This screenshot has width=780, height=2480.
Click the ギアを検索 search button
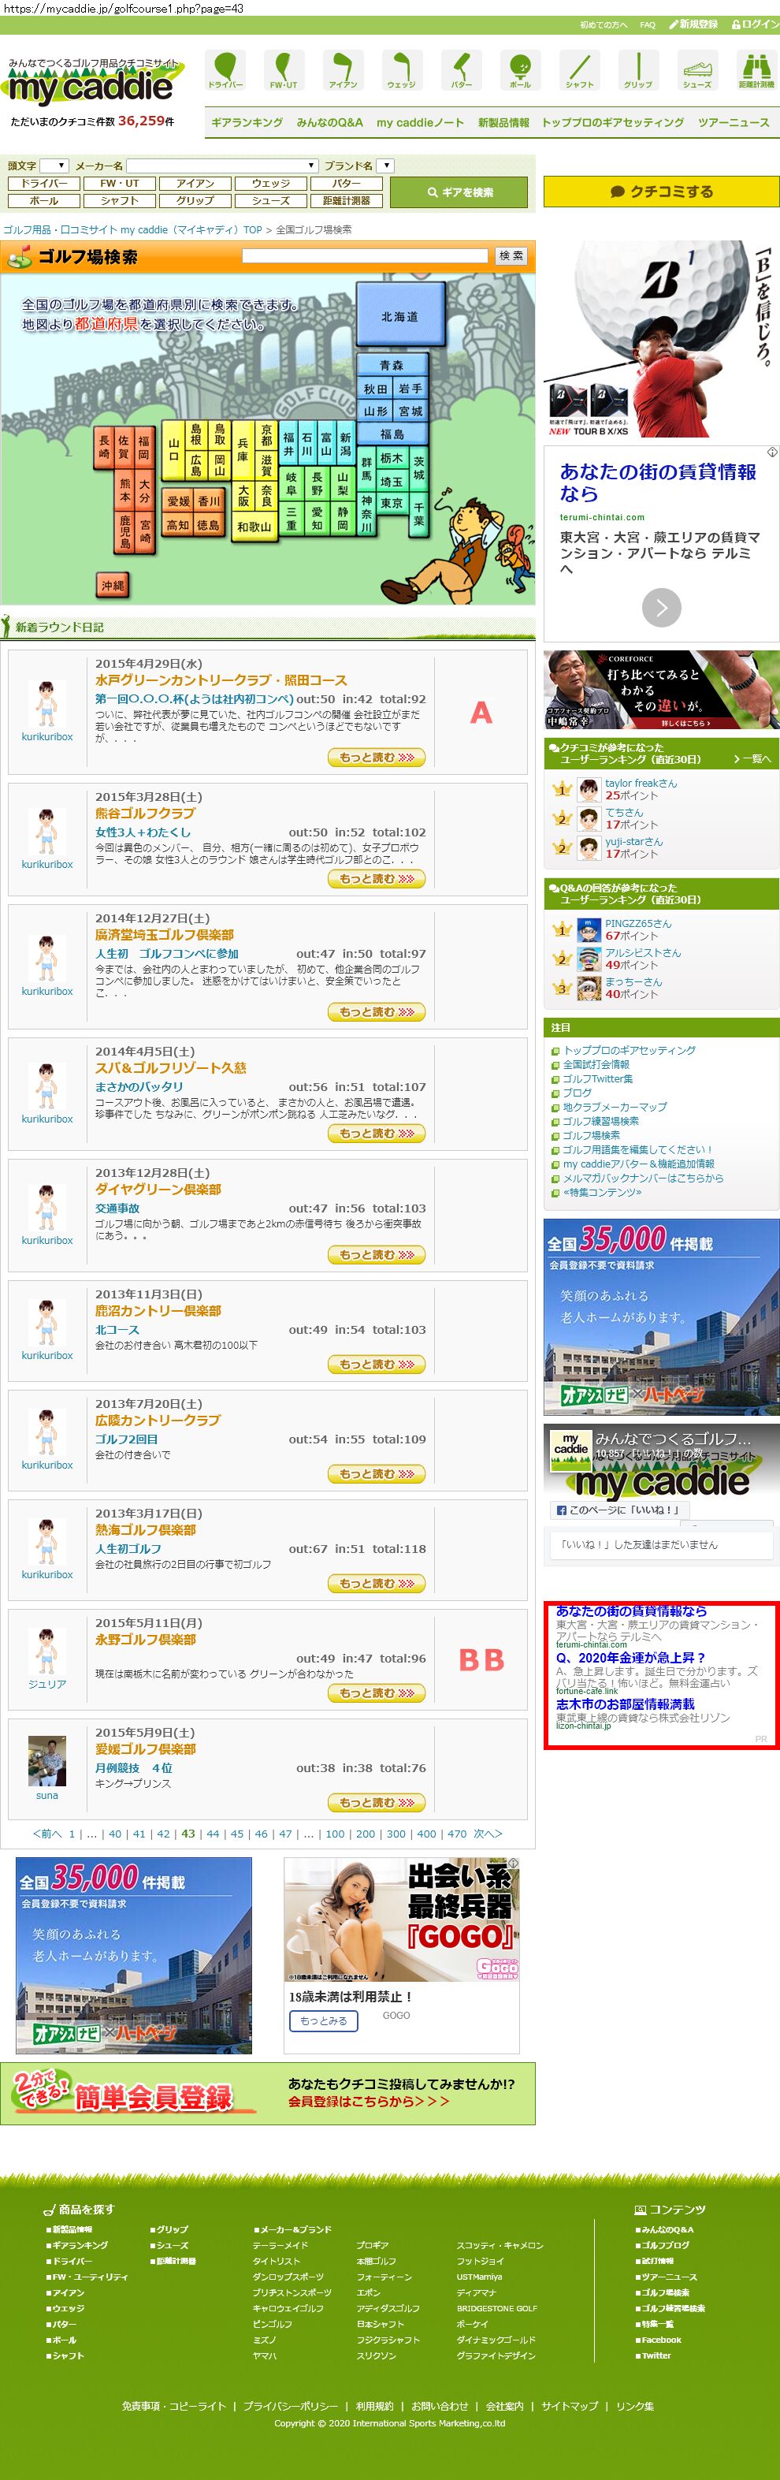click(459, 192)
